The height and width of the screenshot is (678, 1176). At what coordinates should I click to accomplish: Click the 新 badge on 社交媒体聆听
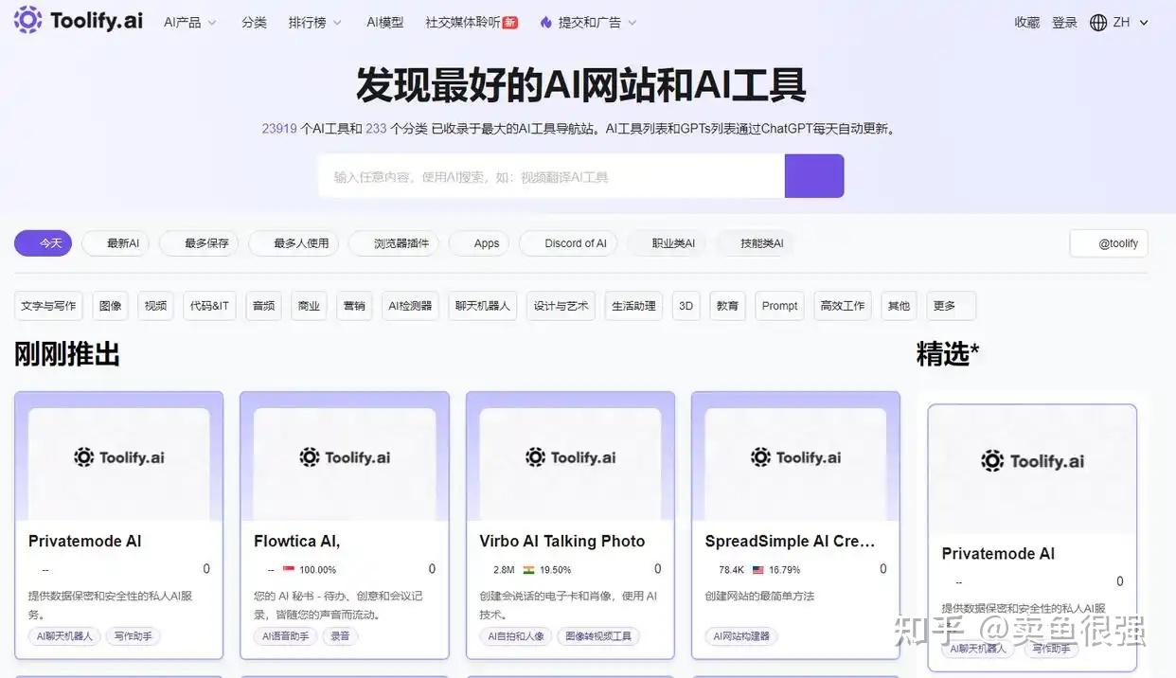point(510,23)
